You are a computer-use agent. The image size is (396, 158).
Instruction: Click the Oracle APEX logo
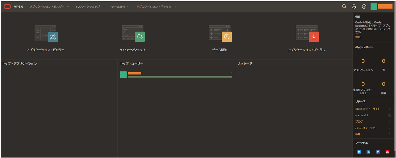point(13,7)
